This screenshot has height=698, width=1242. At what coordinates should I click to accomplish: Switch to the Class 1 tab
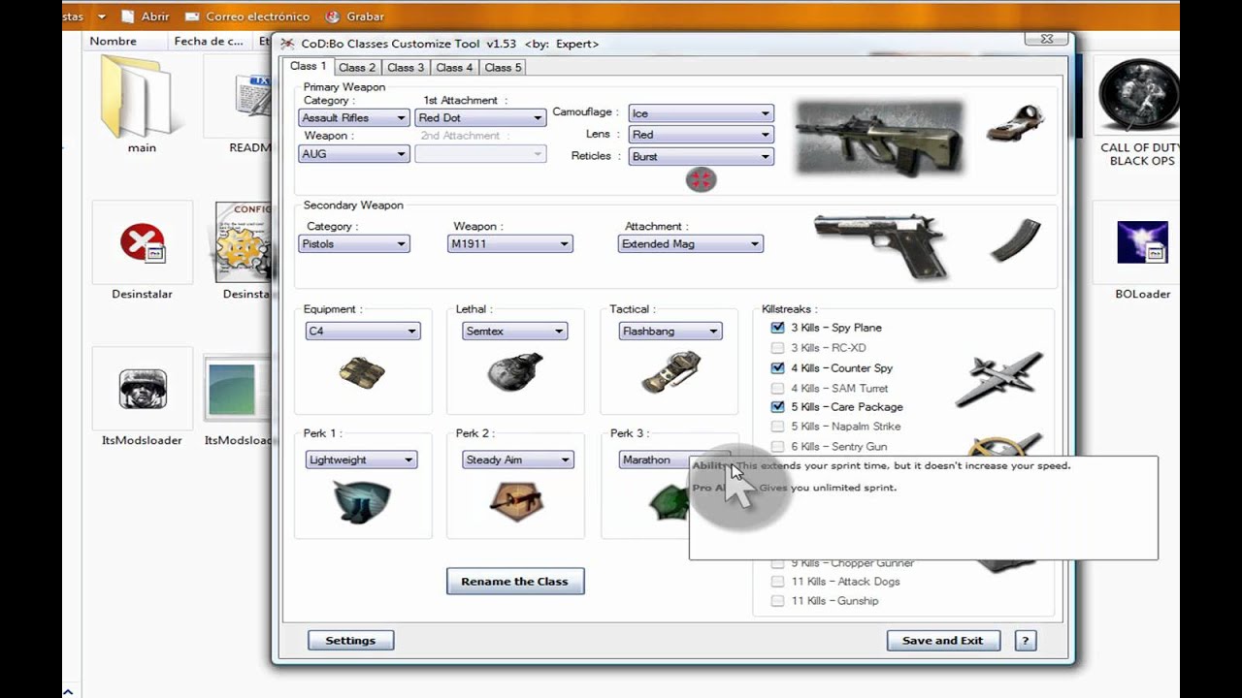coord(309,66)
